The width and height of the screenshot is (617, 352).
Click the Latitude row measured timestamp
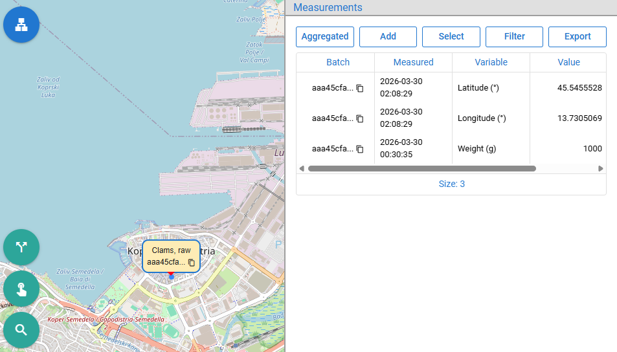click(x=401, y=87)
